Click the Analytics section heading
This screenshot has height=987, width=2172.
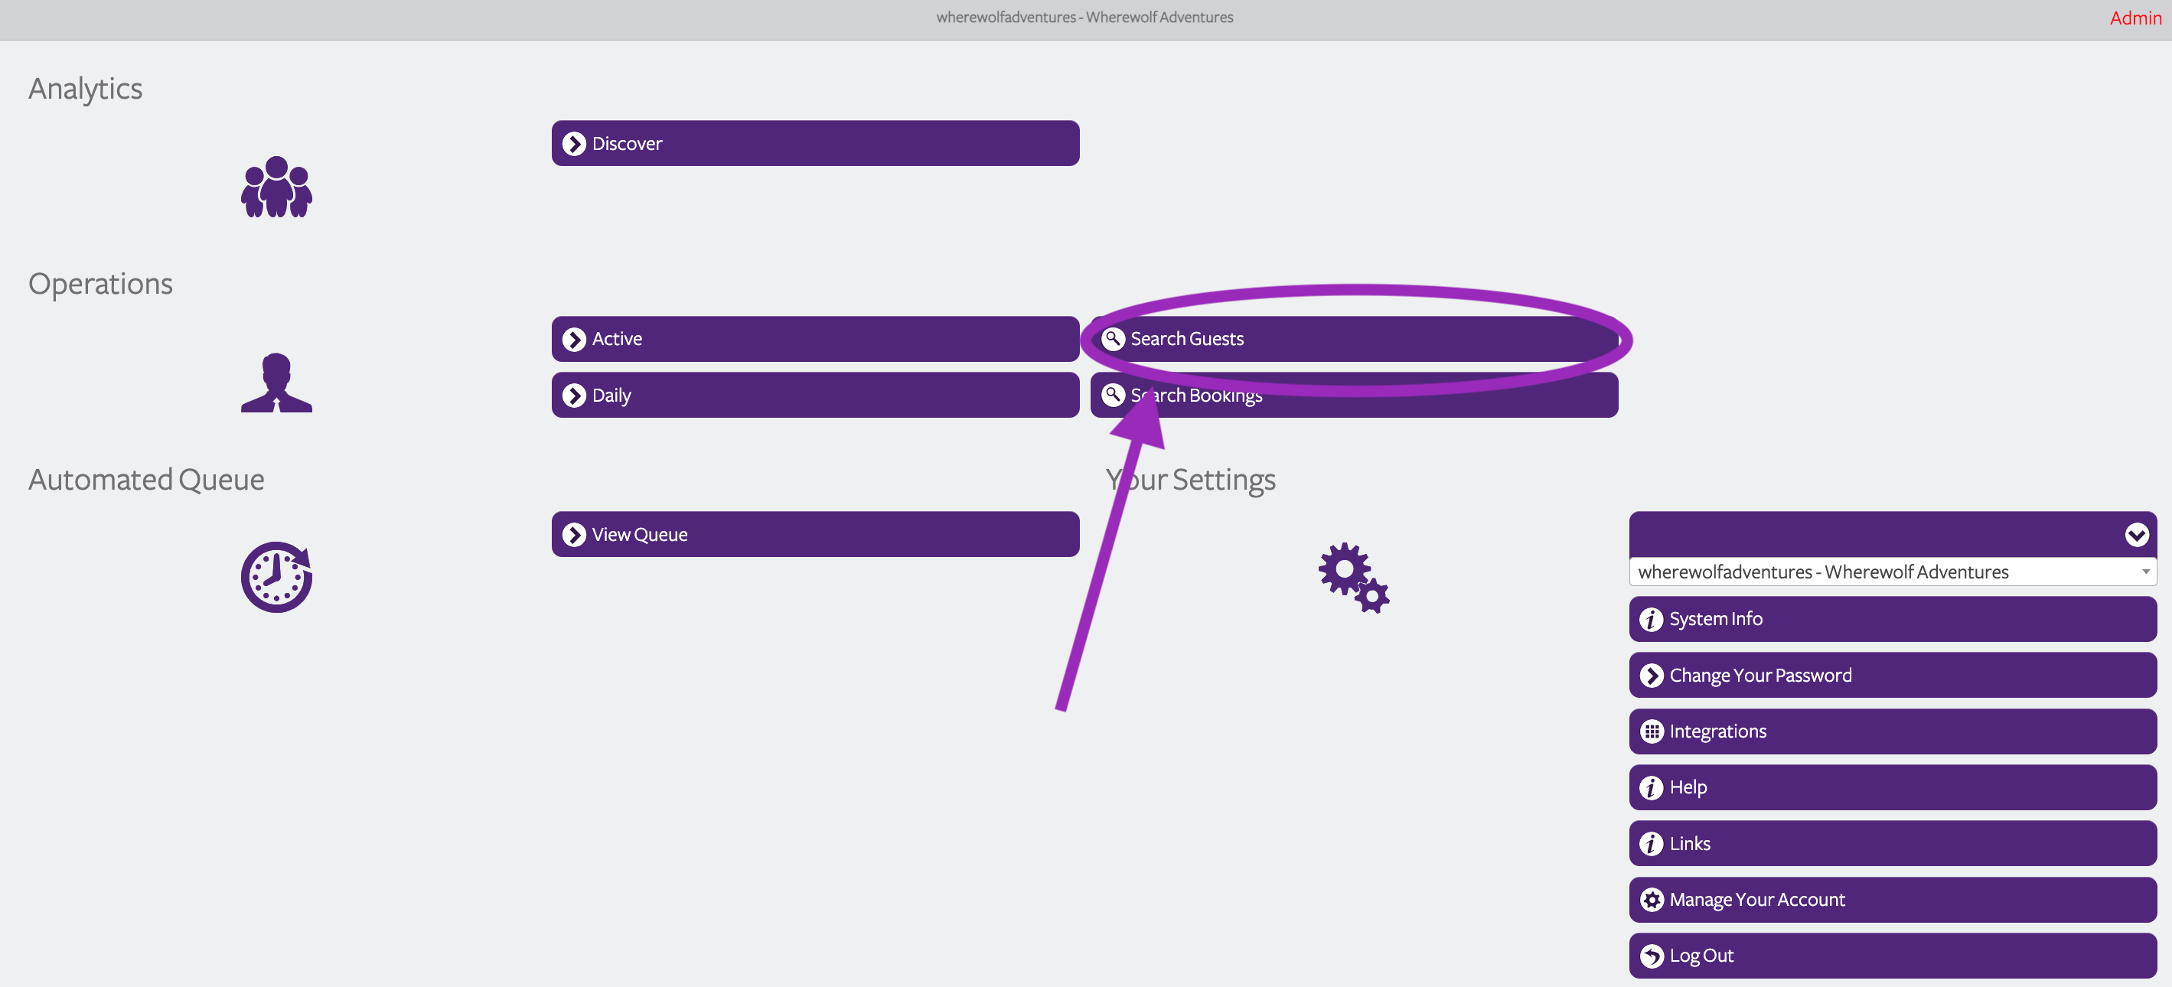click(x=85, y=90)
